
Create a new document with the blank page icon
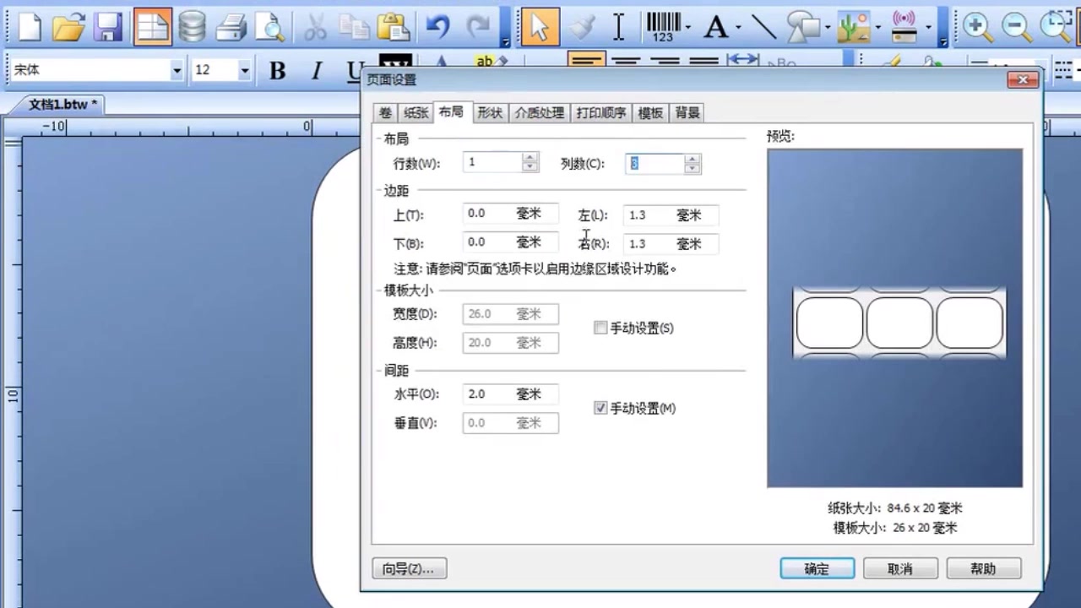[x=30, y=27]
